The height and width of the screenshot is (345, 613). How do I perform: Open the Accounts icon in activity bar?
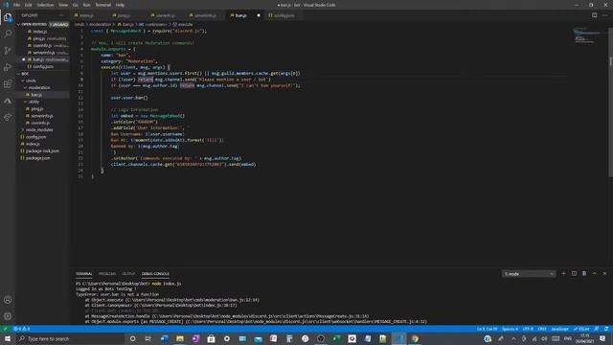pyautogui.click(x=8, y=300)
